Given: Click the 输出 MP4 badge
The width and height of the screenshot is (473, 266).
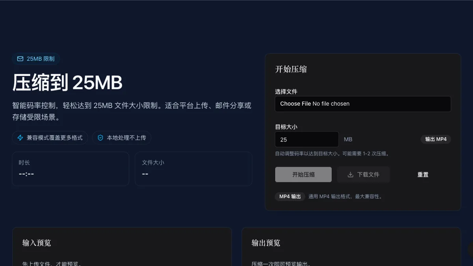Looking at the screenshot, I should [436, 140].
